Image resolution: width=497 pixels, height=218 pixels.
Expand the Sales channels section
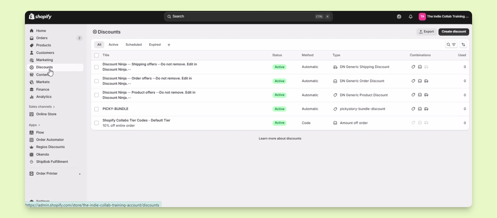42,107
